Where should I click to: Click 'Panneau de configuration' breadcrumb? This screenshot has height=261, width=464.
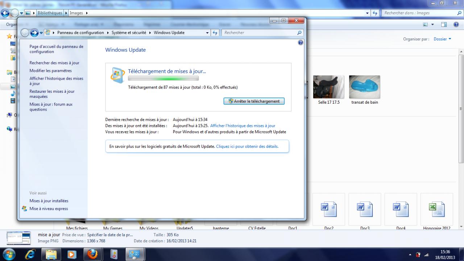(x=80, y=33)
